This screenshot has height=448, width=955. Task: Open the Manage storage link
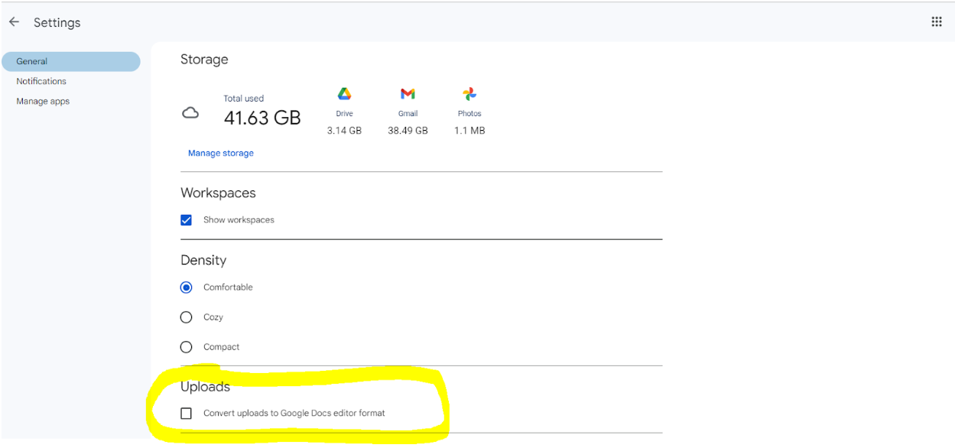220,153
